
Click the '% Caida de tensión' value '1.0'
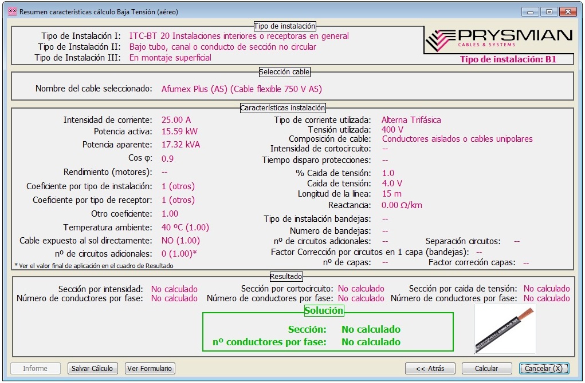point(388,173)
